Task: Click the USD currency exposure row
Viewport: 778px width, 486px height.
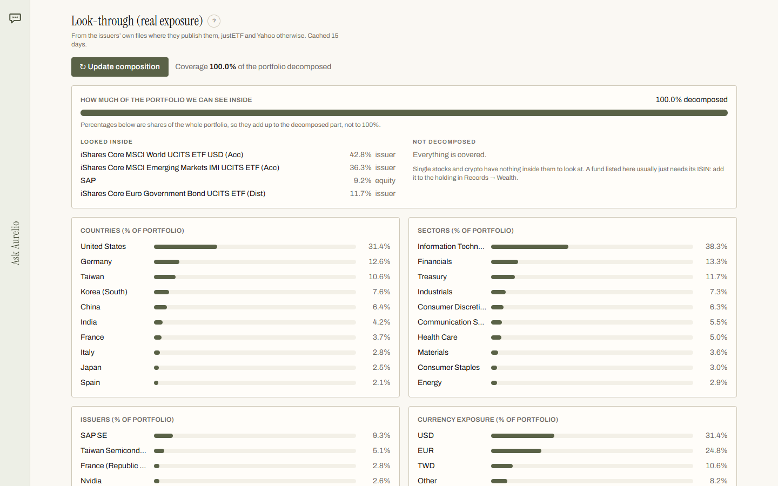Action: [573, 435]
